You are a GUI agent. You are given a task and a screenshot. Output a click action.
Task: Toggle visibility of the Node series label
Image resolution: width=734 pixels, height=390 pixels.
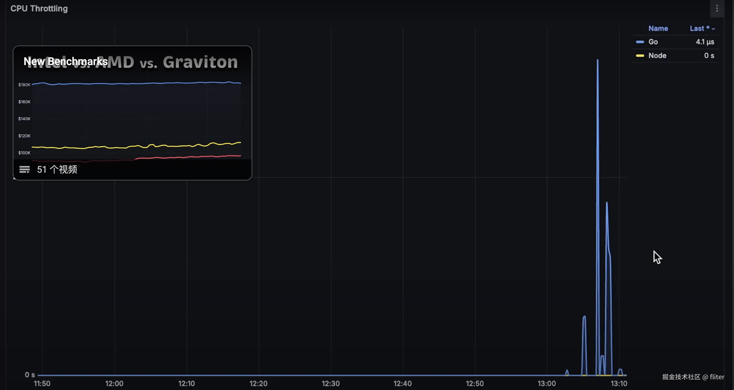(x=657, y=56)
